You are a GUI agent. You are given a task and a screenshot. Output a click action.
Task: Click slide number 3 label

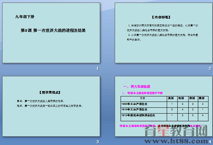pos(98,142)
